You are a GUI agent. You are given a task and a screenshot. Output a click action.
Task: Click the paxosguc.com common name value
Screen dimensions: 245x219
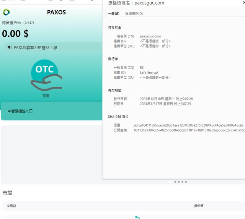pyautogui.click(x=151, y=36)
